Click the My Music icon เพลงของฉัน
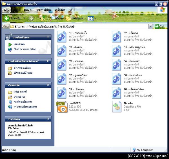The width and height of the screenshot is (169, 159). point(10,97)
